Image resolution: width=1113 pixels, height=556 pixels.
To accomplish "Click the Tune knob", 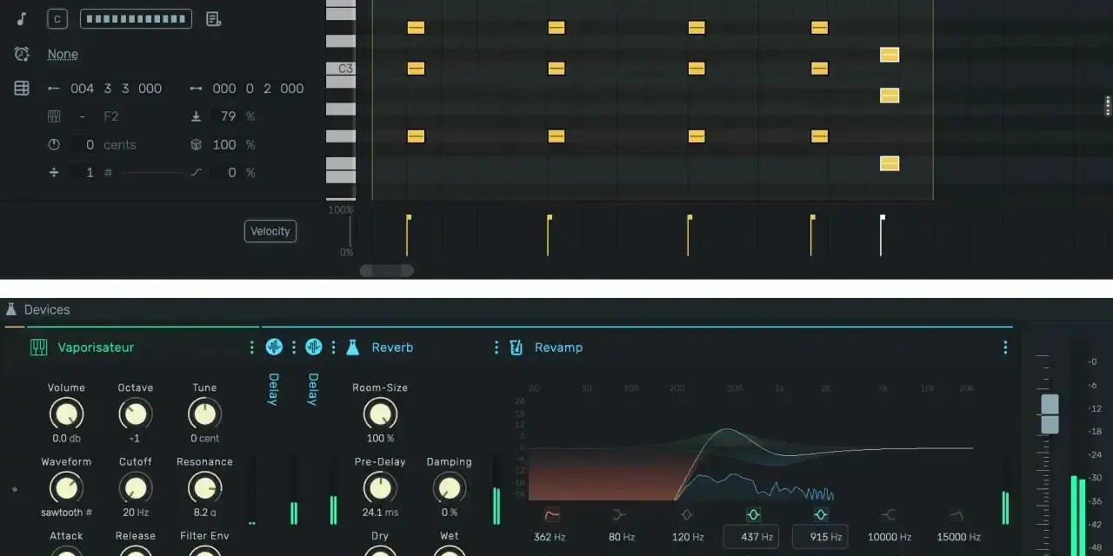I will tap(204, 414).
